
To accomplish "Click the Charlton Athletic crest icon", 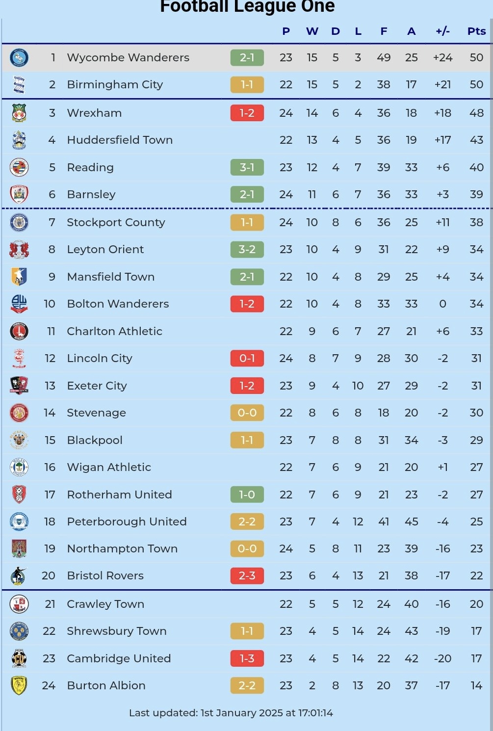I will [19, 331].
